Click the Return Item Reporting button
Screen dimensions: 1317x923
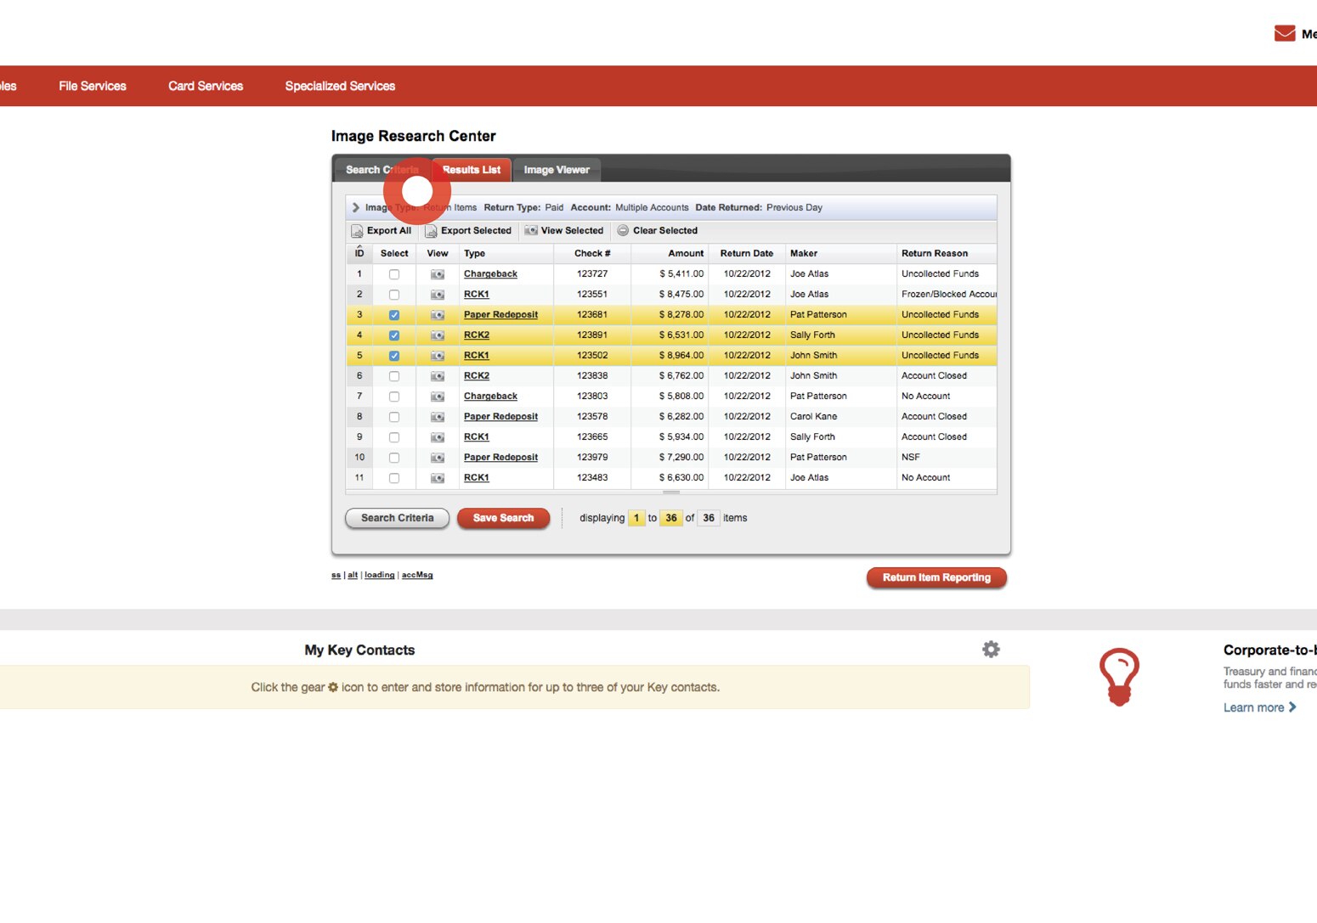tap(935, 577)
